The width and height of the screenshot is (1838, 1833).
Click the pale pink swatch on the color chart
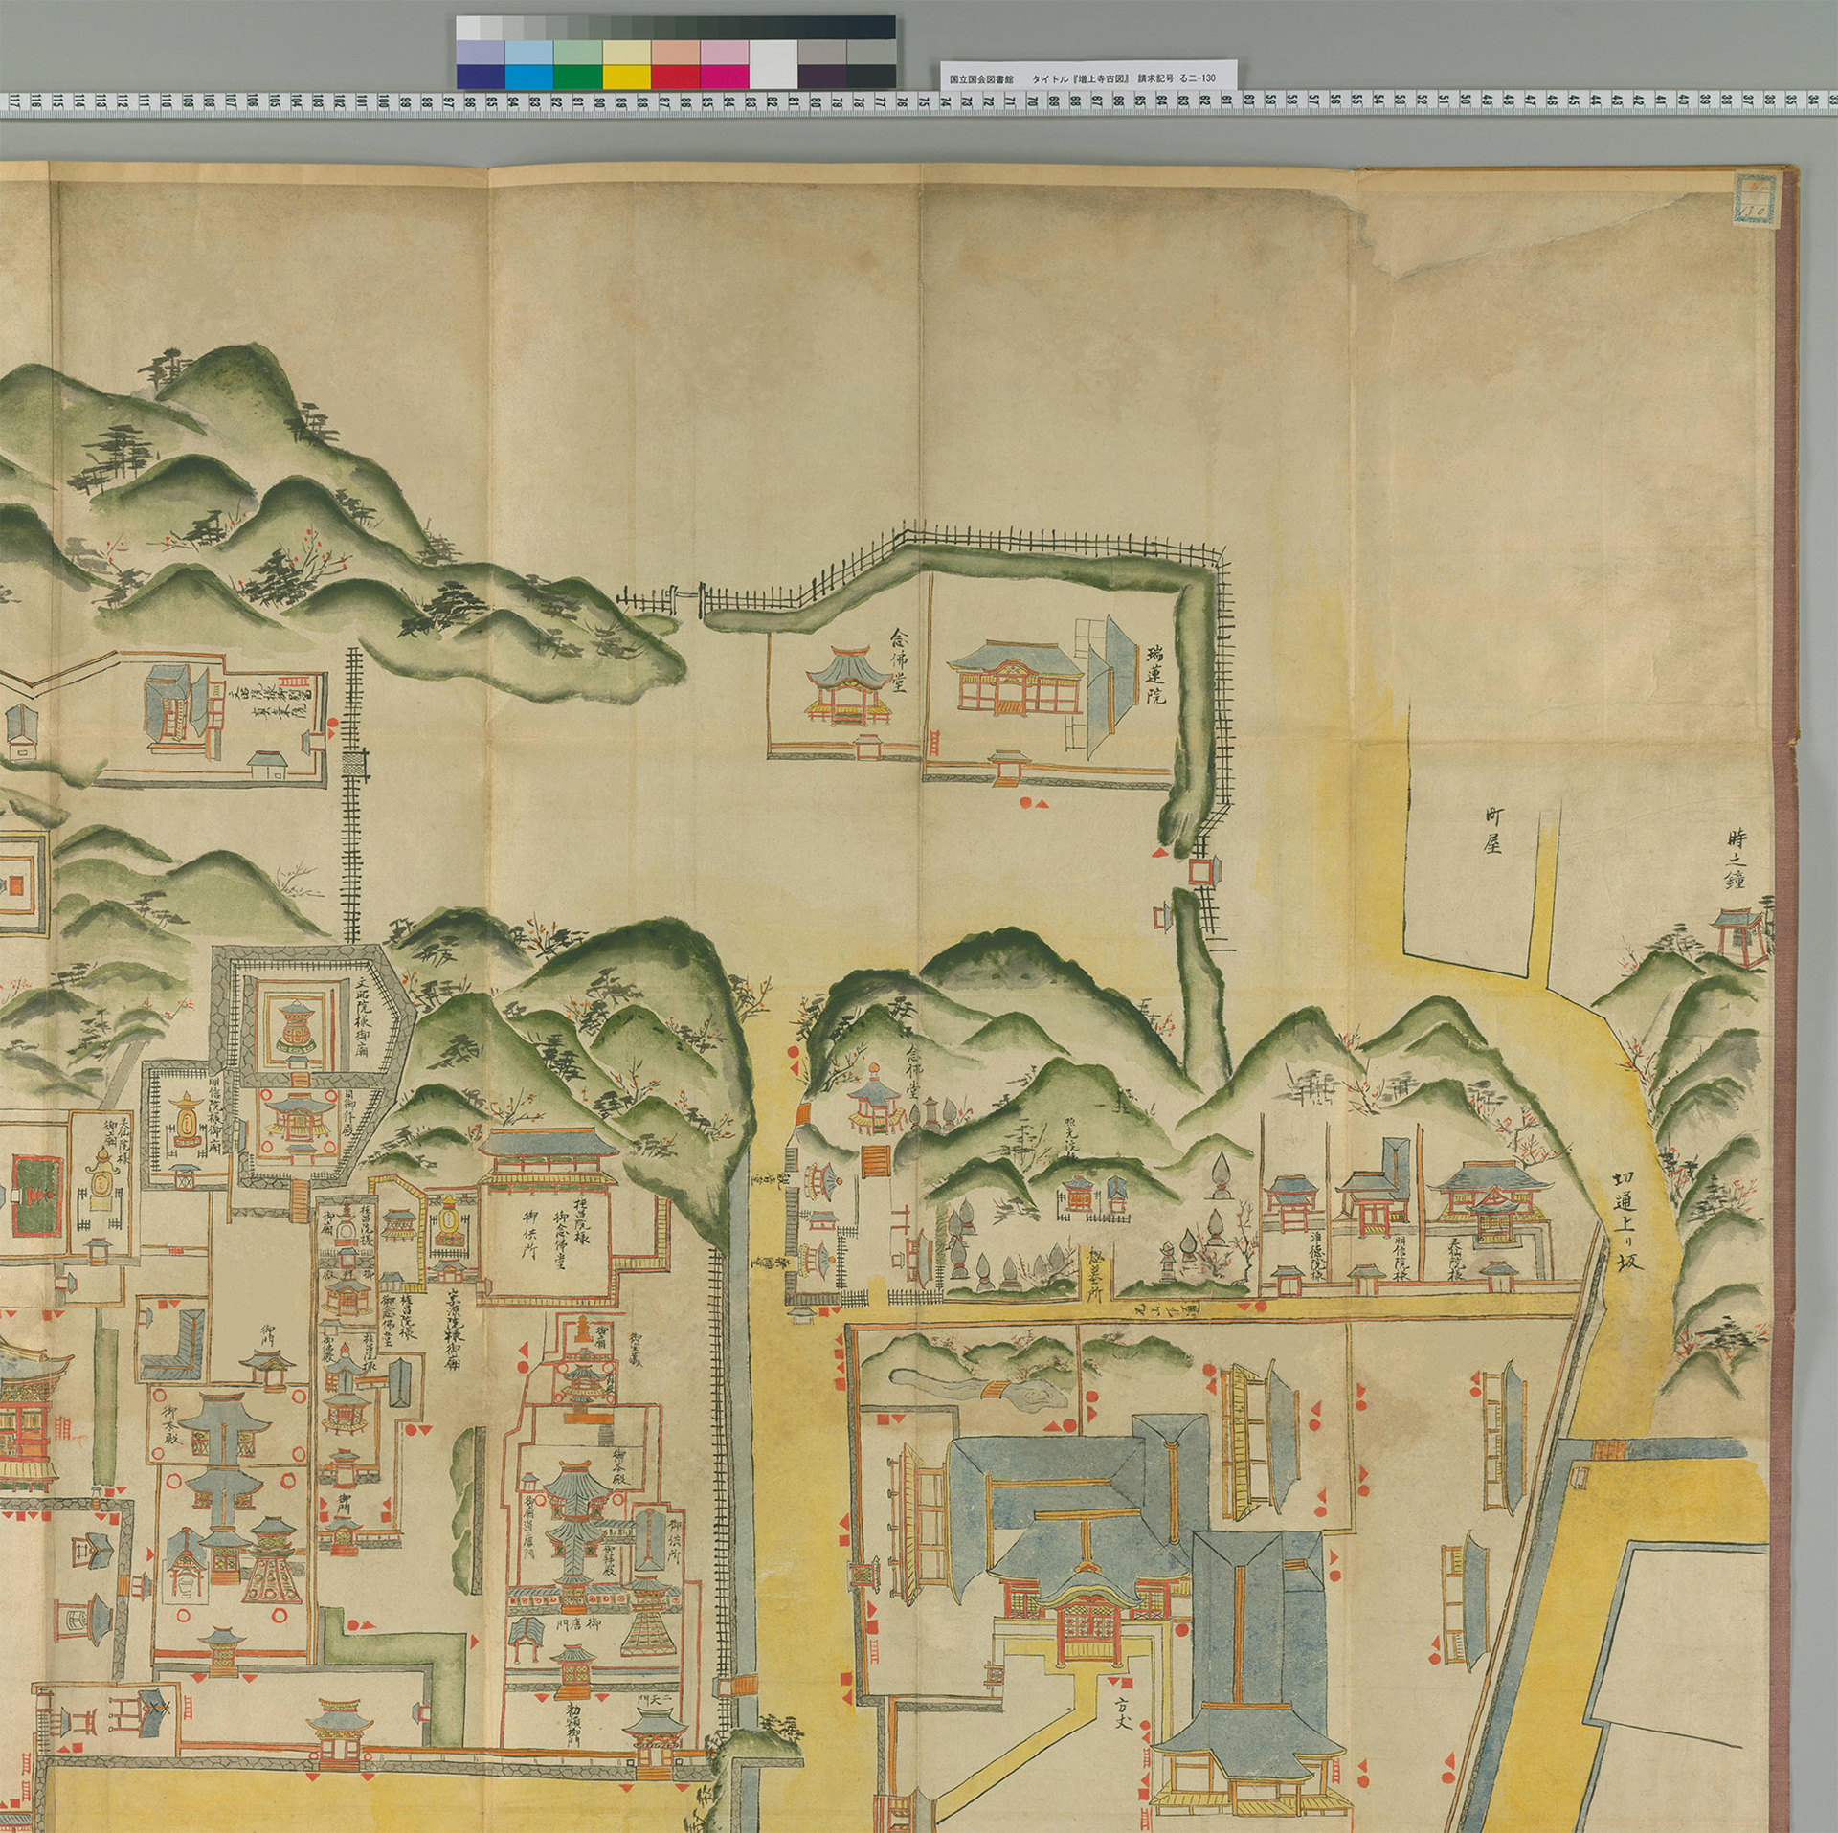(725, 52)
